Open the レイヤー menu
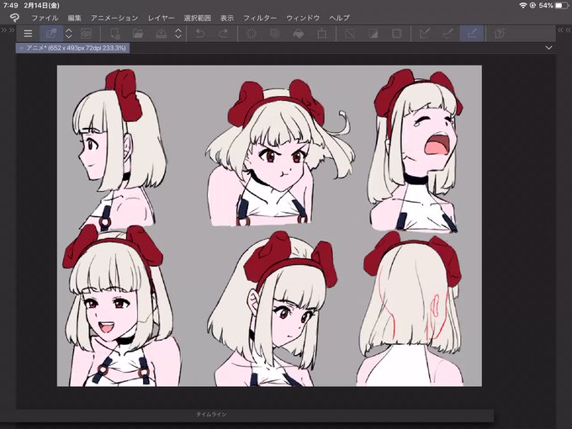The image size is (572, 429). (162, 18)
